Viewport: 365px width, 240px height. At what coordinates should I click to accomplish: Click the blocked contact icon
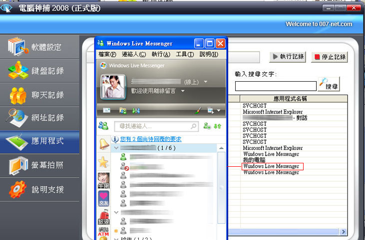coord(124,166)
